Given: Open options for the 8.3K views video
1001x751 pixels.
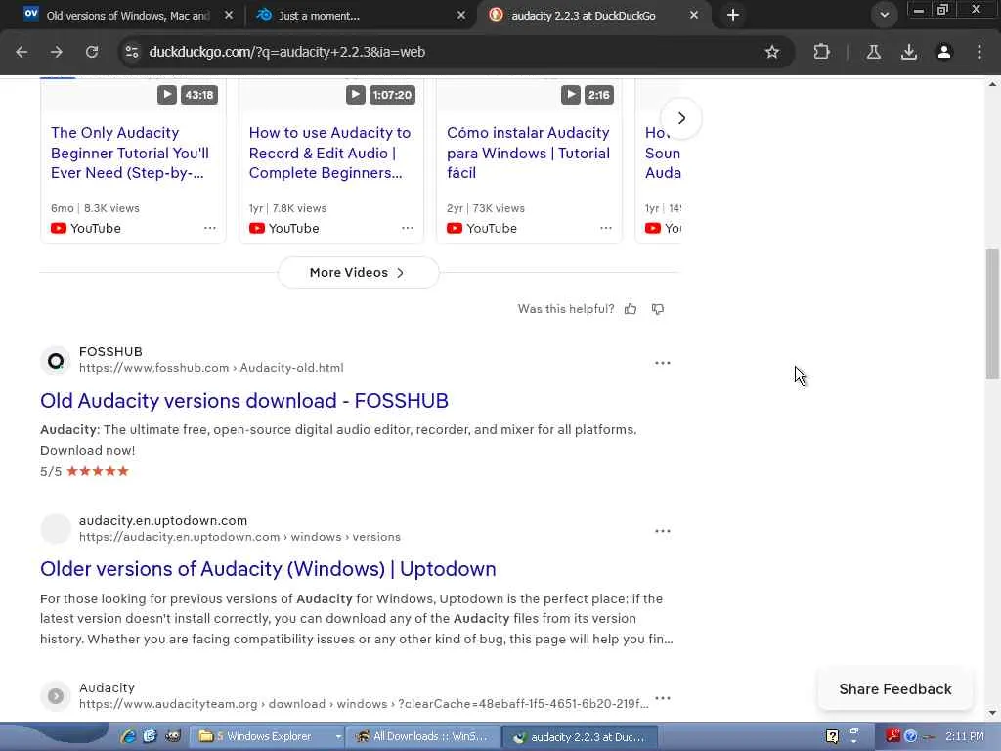Looking at the screenshot, I should pos(210,228).
